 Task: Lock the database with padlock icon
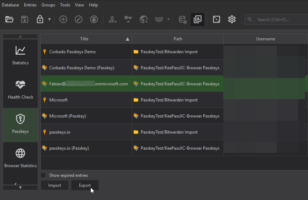pyautogui.click(x=40, y=19)
